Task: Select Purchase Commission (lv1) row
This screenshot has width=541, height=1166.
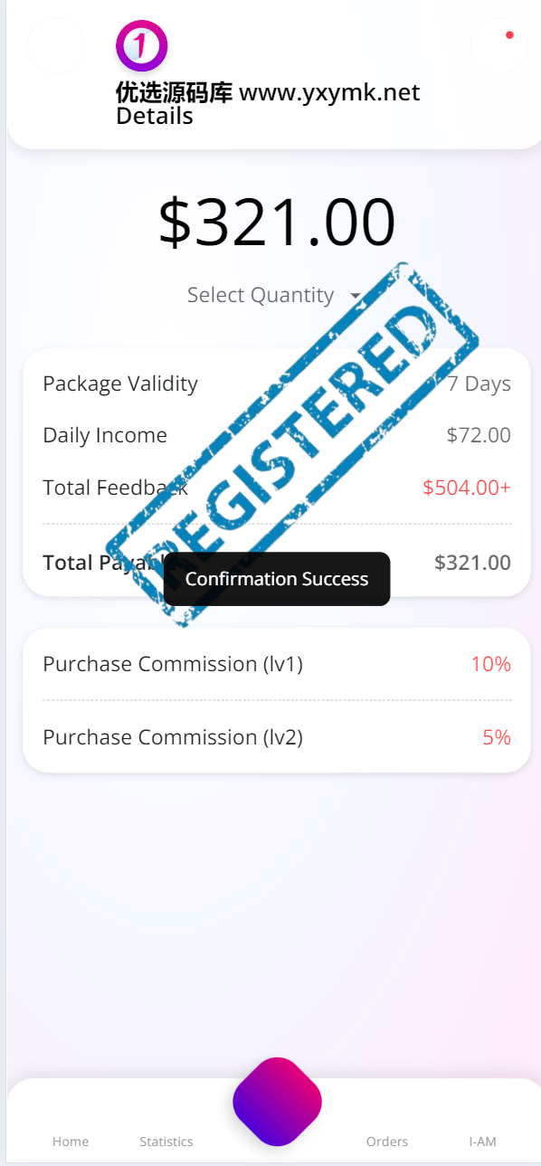Action: point(277,664)
